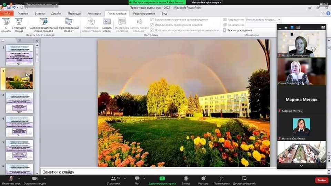Uncheck 'Использовать время показа слайдов'
The image size is (331, 186).
tap(152, 25)
